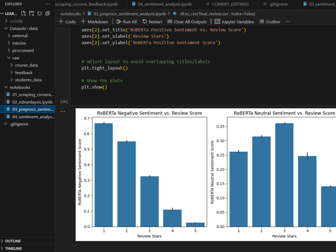This screenshot has height=252, width=336.
Task: Open Jupyter Variables panel
Action: click(x=234, y=22)
